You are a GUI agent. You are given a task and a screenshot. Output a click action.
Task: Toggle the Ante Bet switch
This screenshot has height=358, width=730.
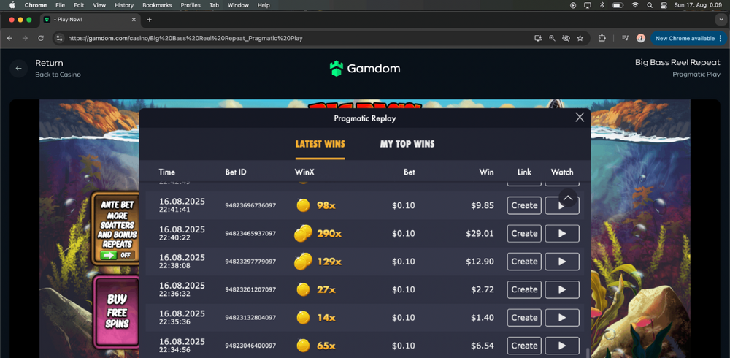pyautogui.click(x=116, y=255)
